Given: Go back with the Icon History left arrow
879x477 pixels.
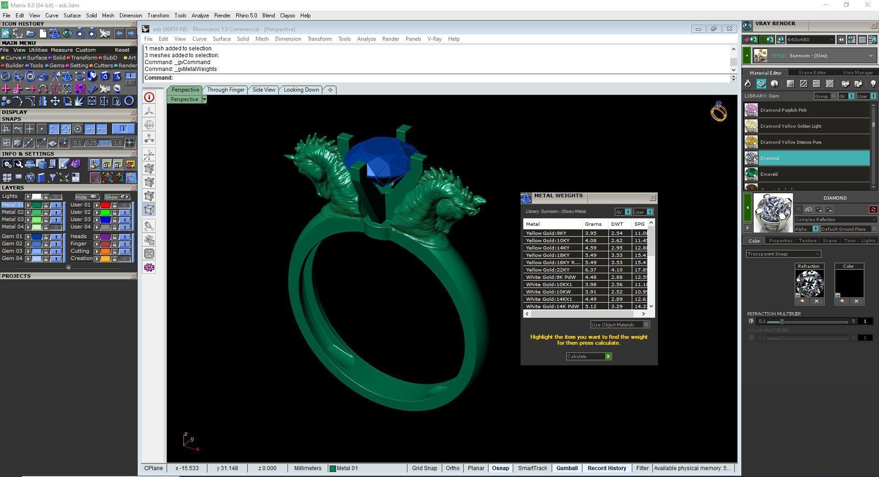Looking at the screenshot, I should 119,33.
